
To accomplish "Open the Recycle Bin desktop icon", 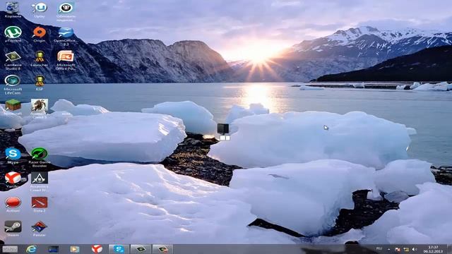I will (13, 9).
